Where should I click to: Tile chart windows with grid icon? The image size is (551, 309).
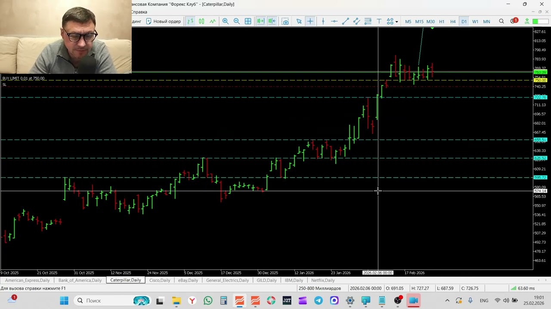point(248,21)
